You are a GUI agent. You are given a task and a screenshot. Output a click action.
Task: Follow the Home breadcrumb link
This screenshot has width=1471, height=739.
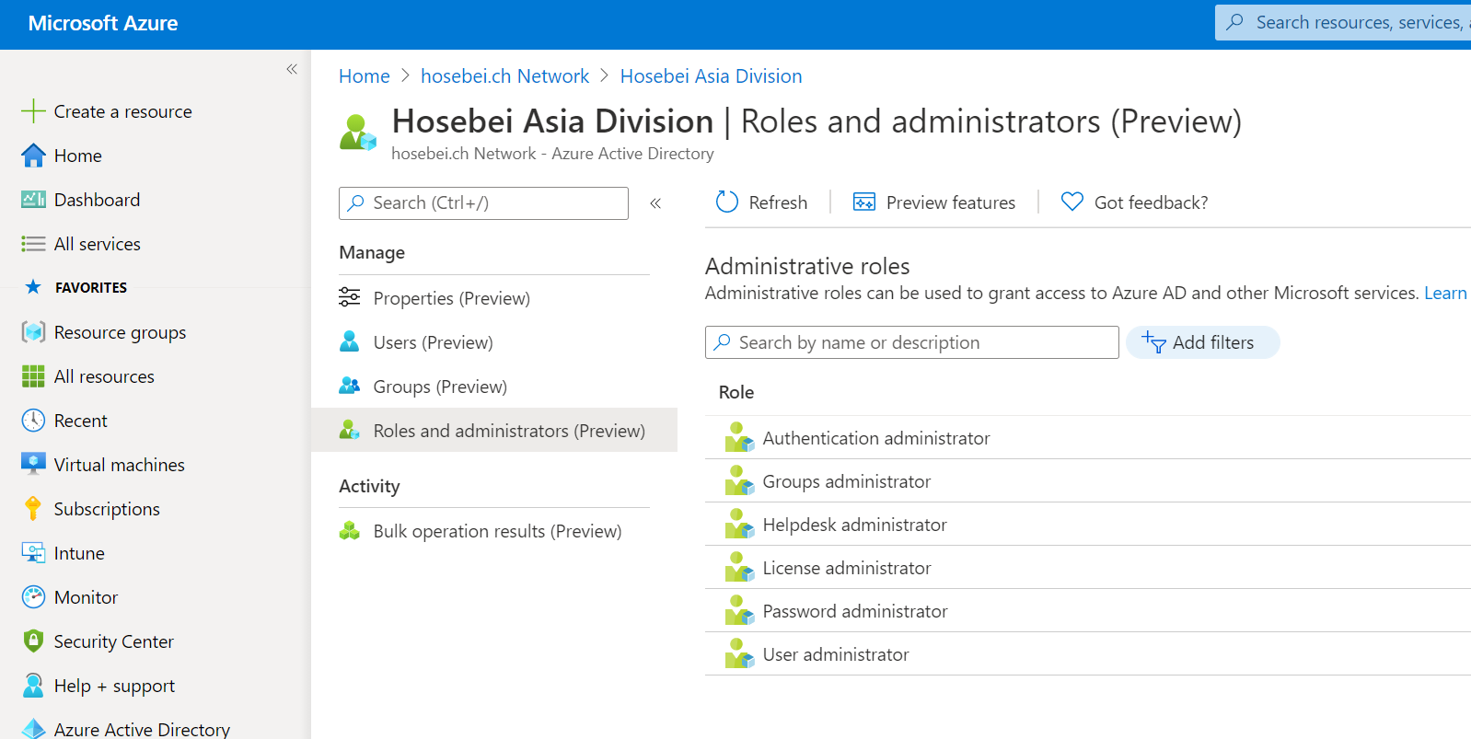[x=365, y=76]
